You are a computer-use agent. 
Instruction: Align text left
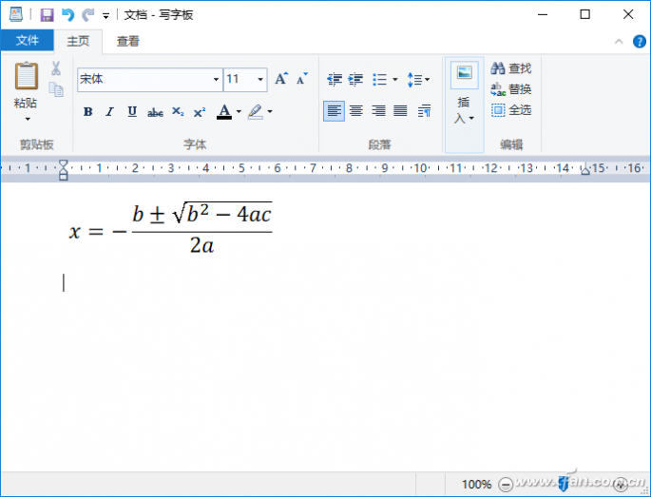[x=334, y=111]
